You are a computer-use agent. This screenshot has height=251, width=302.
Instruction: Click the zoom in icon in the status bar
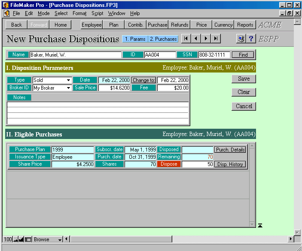pyautogui.click(x=21, y=239)
